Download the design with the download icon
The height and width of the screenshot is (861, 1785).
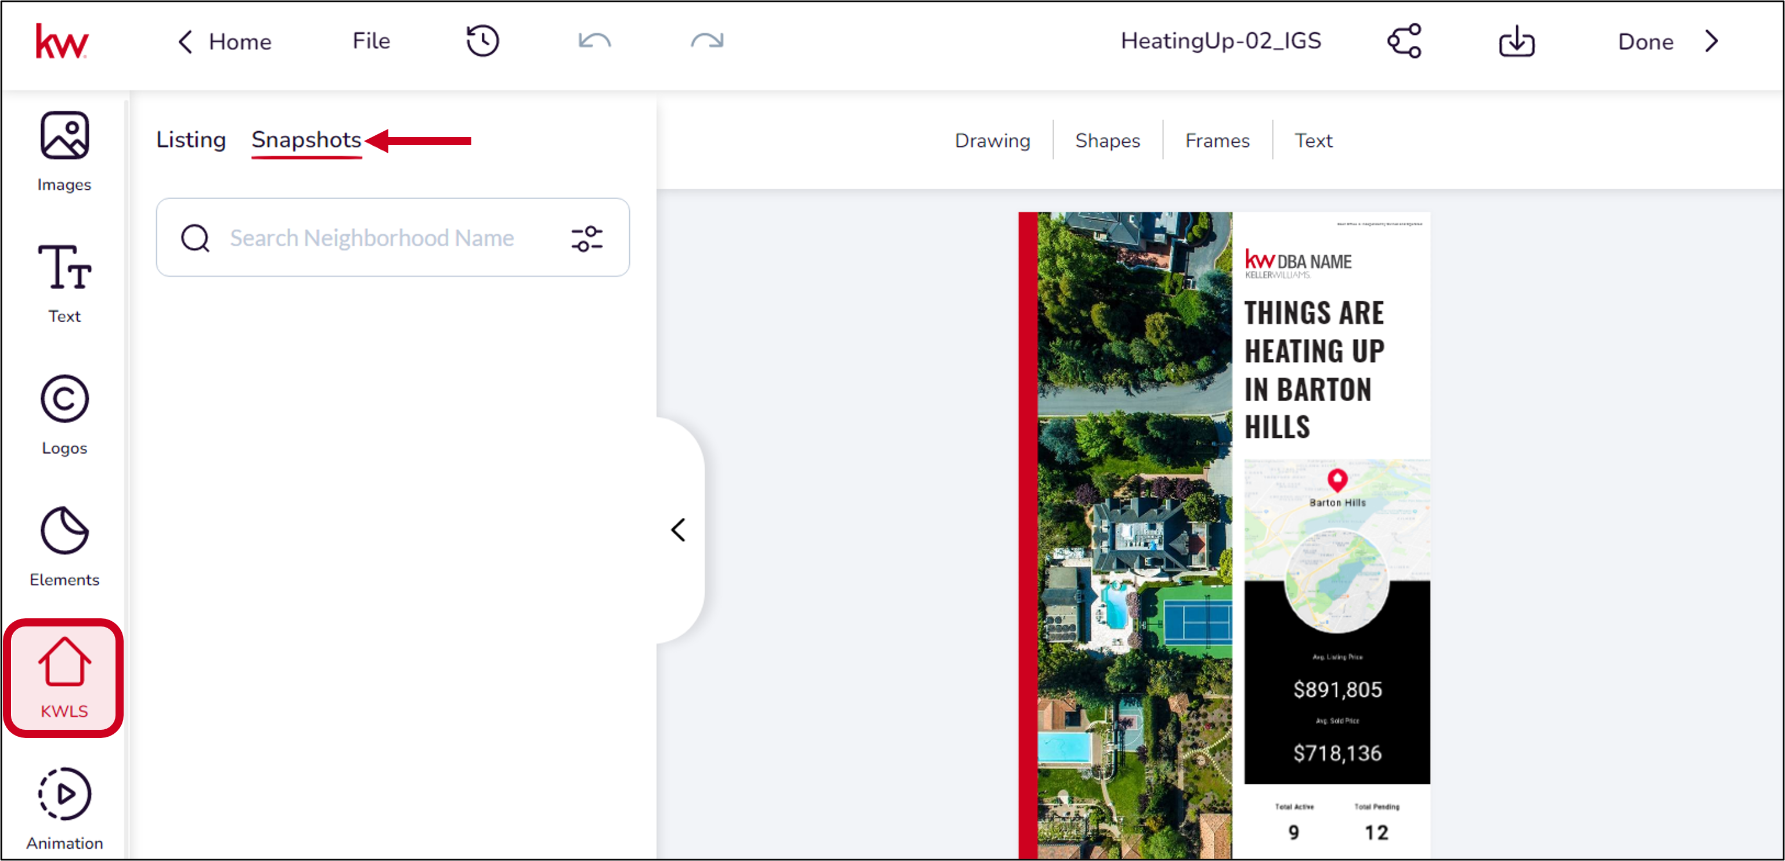coord(1516,41)
